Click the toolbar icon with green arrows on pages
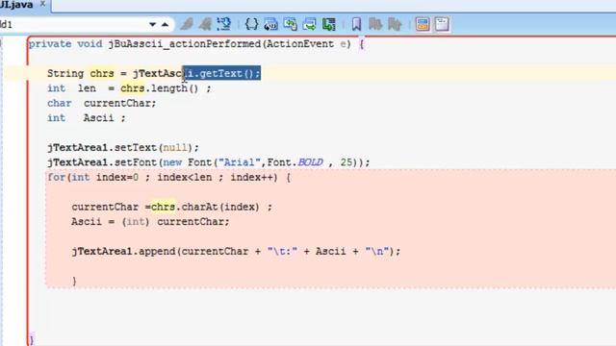The width and height of the screenshot is (616, 346). pos(291,24)
